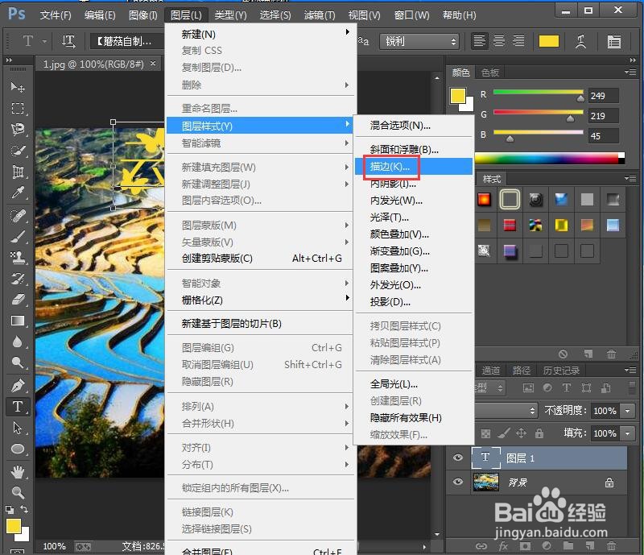Screen dimensions: 644x555
Task: Hide the 背景 layer using its eye toggle
Action: point(456,482)
